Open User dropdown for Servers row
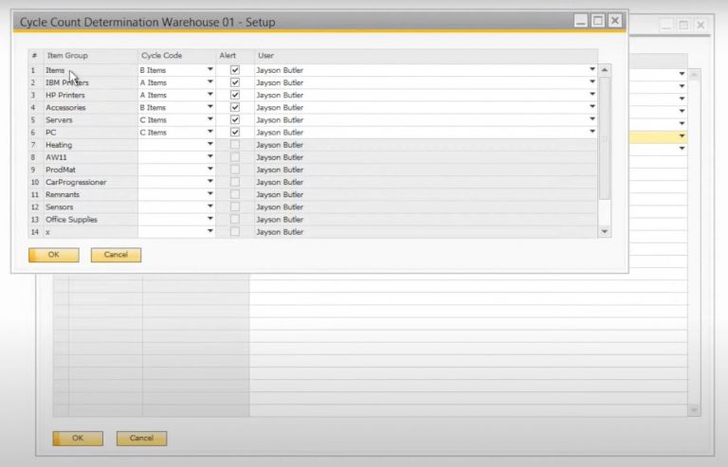 (591, 119)
